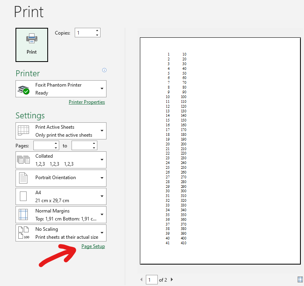Click the Print Active Sheets grid icon
The width and height of the screenshot is (304, 286).
pos(23,130)
